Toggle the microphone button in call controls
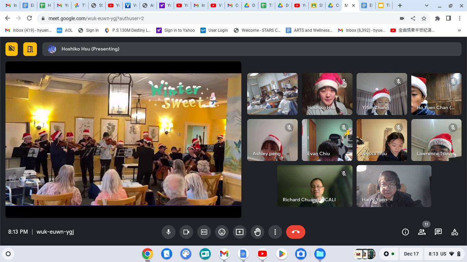 (169, 232)
